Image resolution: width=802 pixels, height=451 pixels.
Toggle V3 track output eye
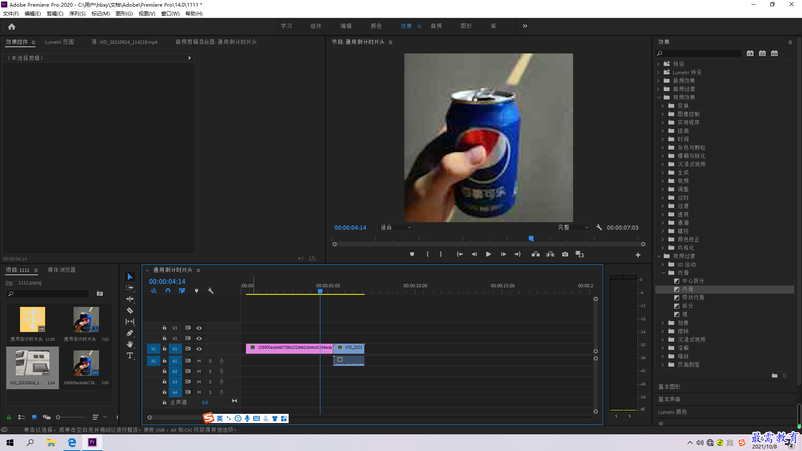(199, 328)
